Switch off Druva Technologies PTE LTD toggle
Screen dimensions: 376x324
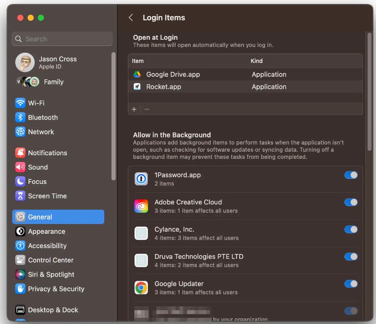tap(351, 257)
